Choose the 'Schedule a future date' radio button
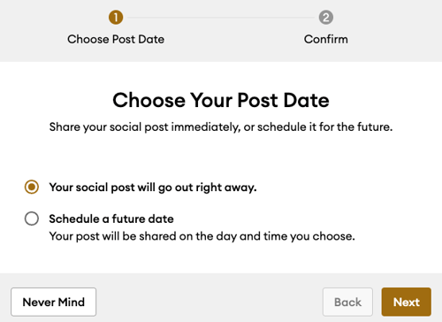Screen dimensions: 442x322 pos(32,218)
